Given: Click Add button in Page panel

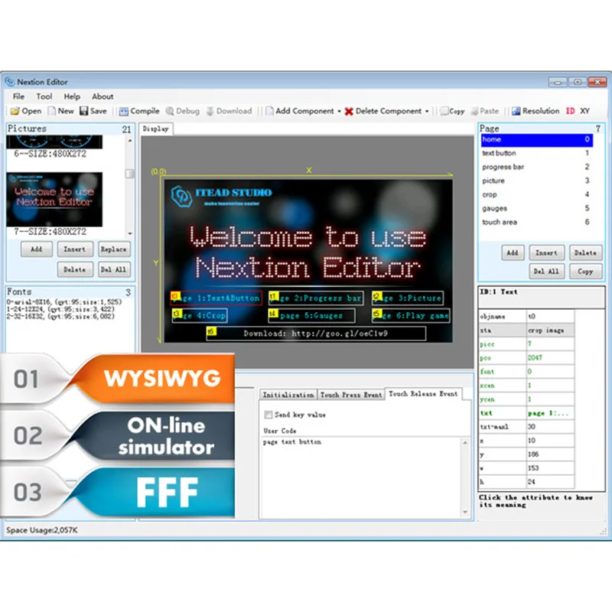Looking at the screenshot, I should point(513,253).
